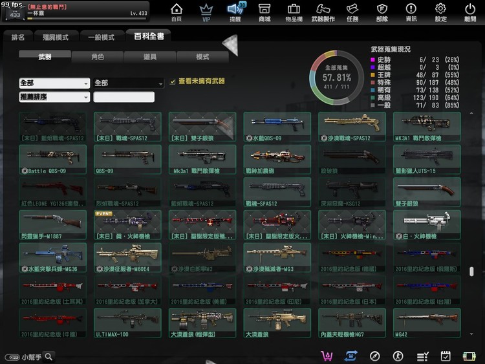
Task: Click the 提醒 notification speaker icon
Action: click(235, 11)
